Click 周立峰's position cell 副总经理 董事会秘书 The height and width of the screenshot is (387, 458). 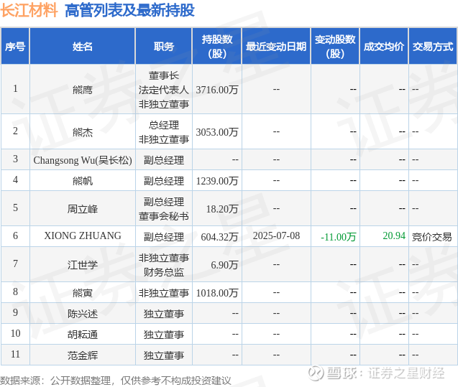click(164, 209)
